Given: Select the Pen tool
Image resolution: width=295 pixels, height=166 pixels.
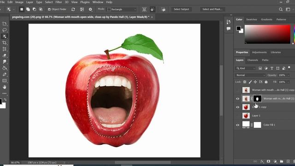Looking at the screenshot, I should (x=4, y=75).
